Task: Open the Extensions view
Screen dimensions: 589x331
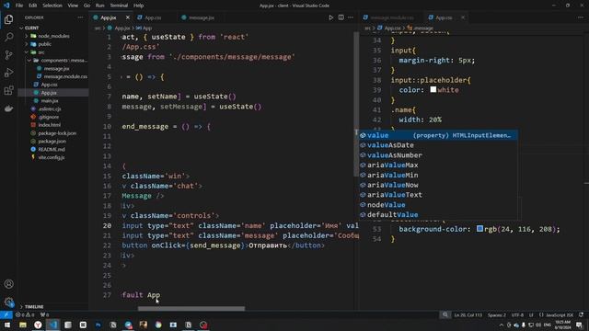Action: [8, 90]
